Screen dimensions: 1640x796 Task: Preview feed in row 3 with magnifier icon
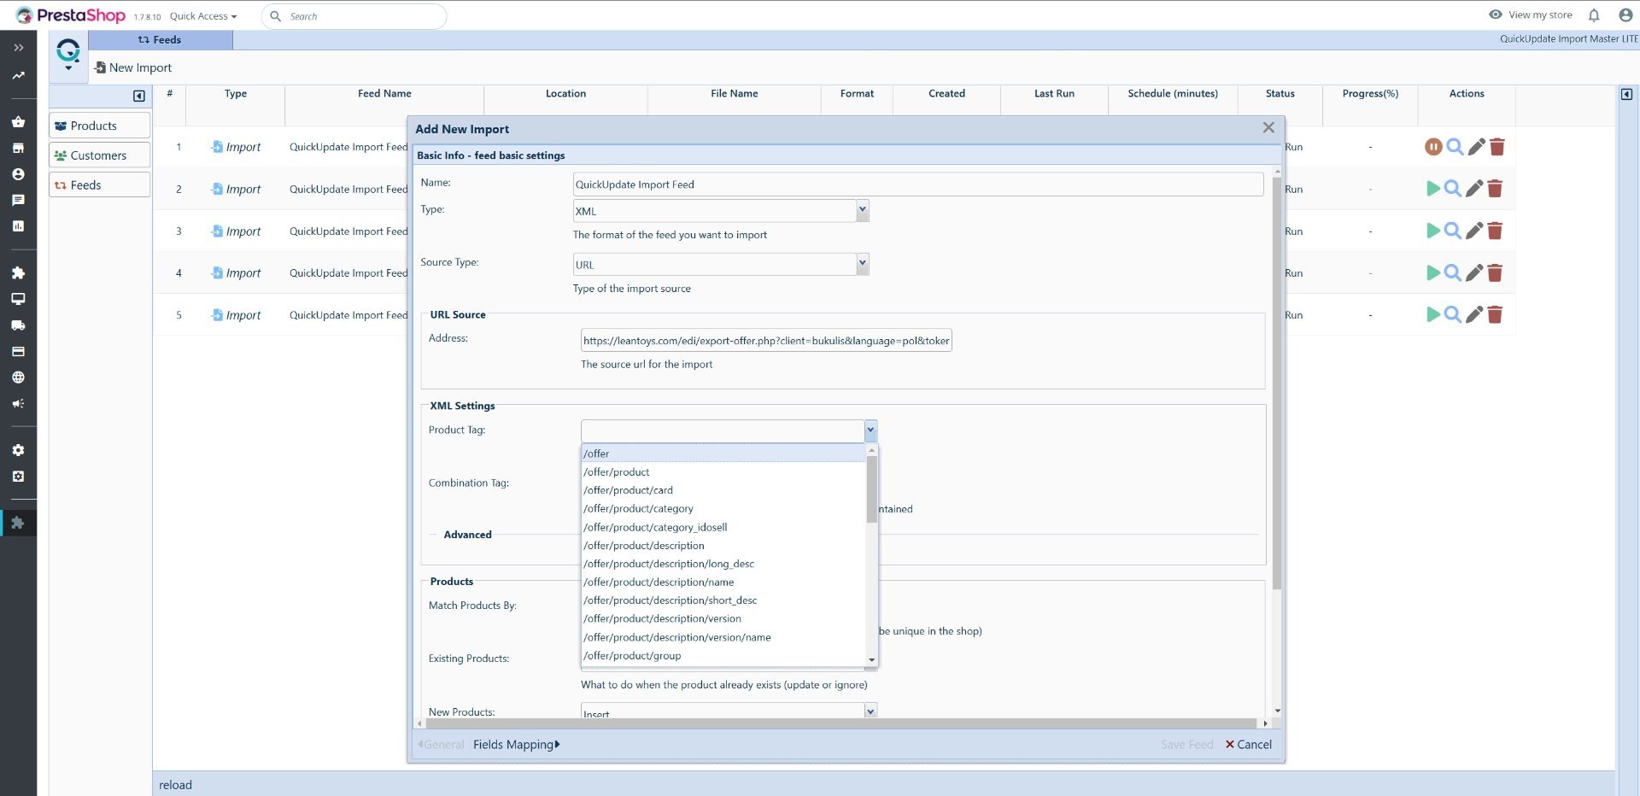point(1452,231)
